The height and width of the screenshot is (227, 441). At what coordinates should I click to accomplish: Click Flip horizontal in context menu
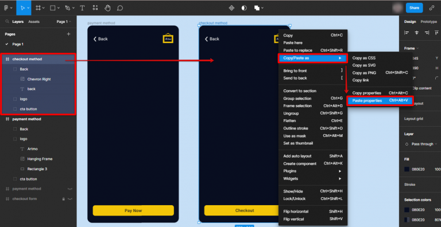coord(313,212)
